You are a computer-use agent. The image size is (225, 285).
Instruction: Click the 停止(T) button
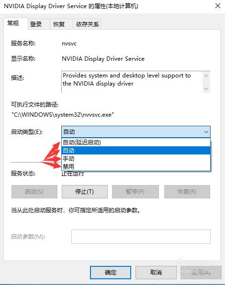point(85,192)
